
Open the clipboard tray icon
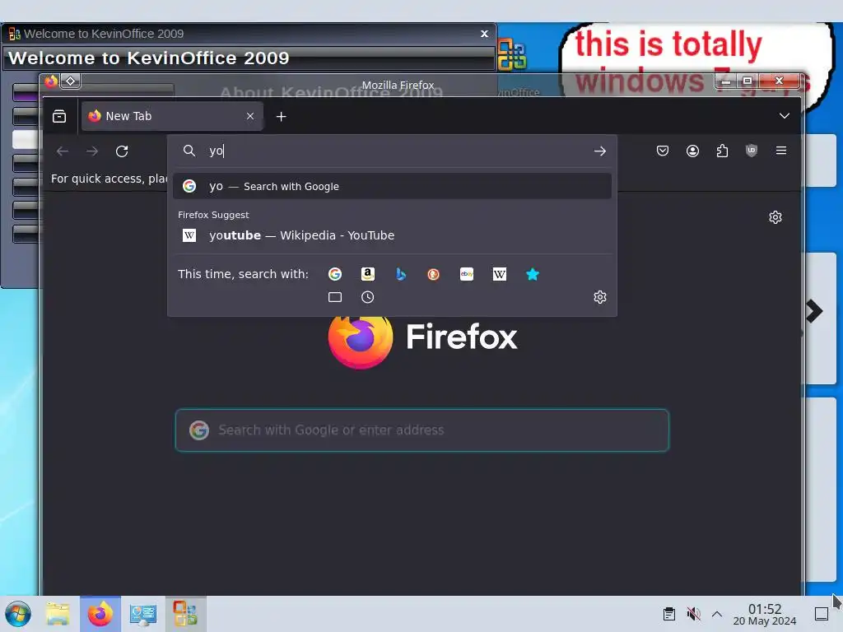(668, 614)
